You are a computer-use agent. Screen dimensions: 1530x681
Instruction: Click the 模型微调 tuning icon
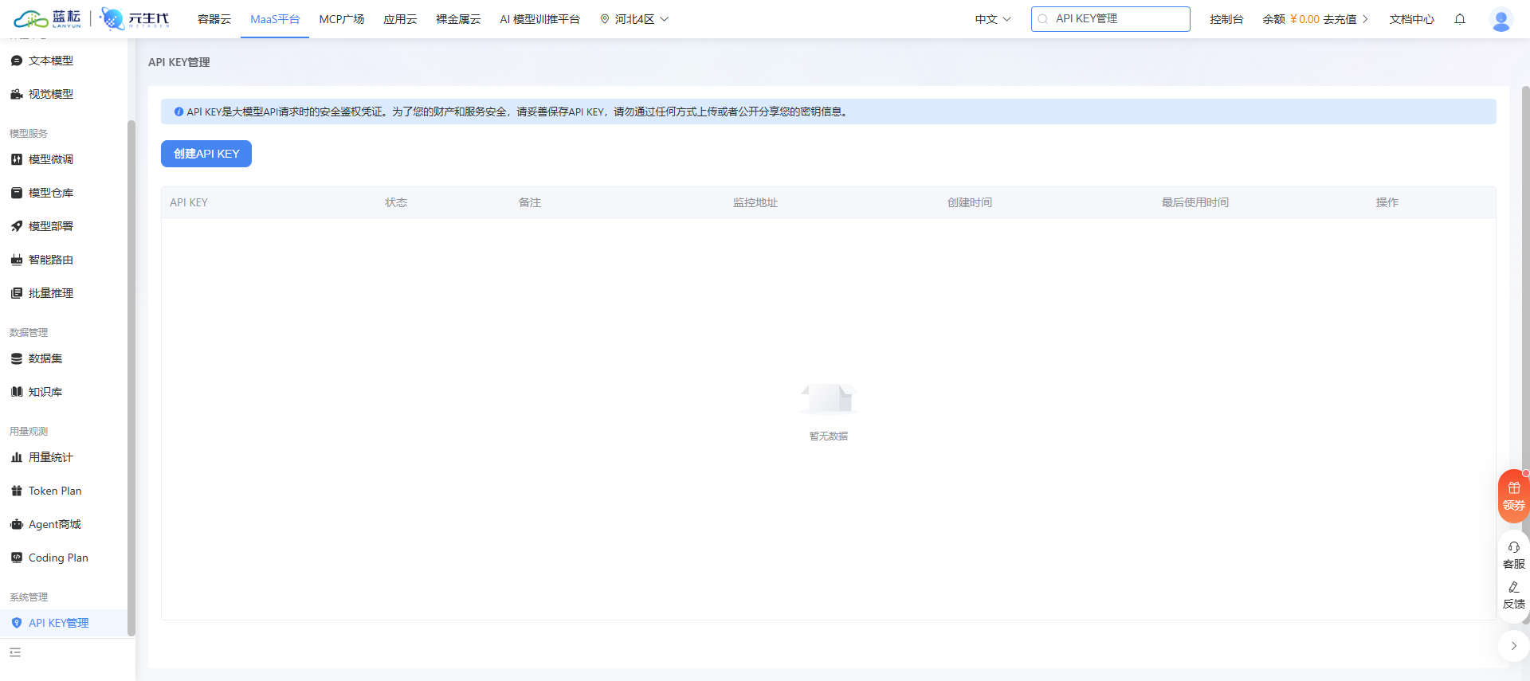[17, 159]
